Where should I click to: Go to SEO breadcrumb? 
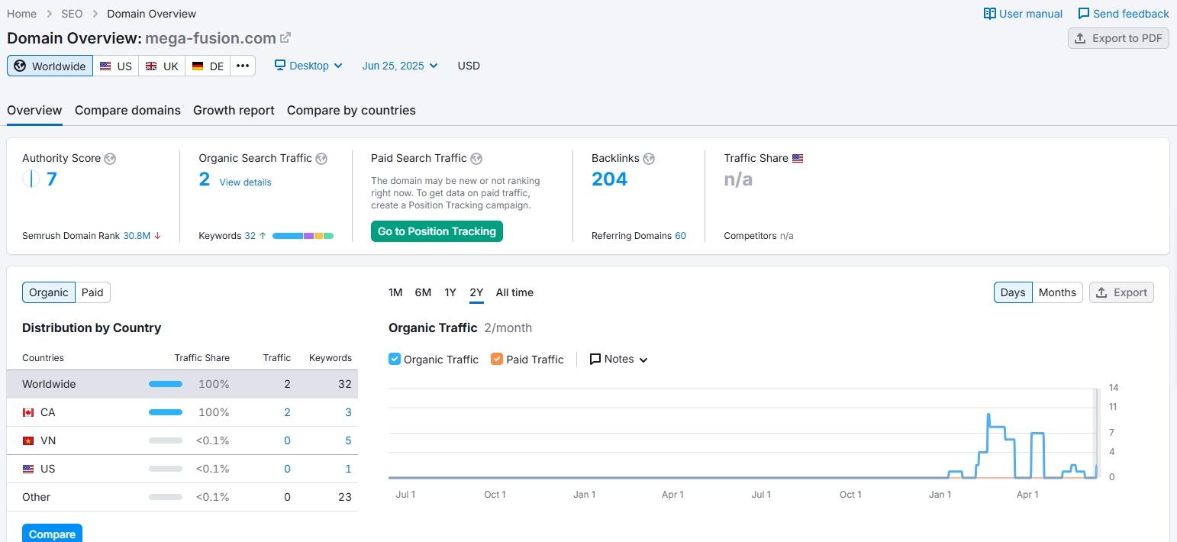tap(71, 14)
